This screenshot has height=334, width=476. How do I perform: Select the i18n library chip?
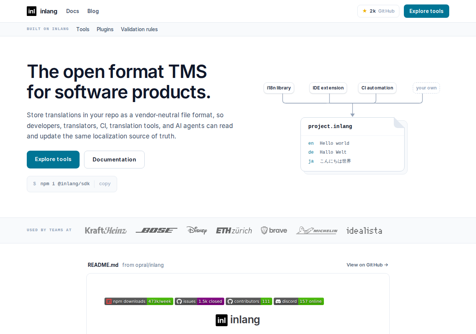click(x=279, y=88)
